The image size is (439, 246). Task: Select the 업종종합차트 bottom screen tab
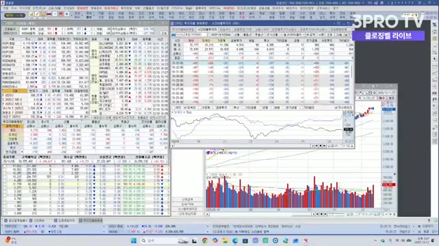[x=64, y=220]
